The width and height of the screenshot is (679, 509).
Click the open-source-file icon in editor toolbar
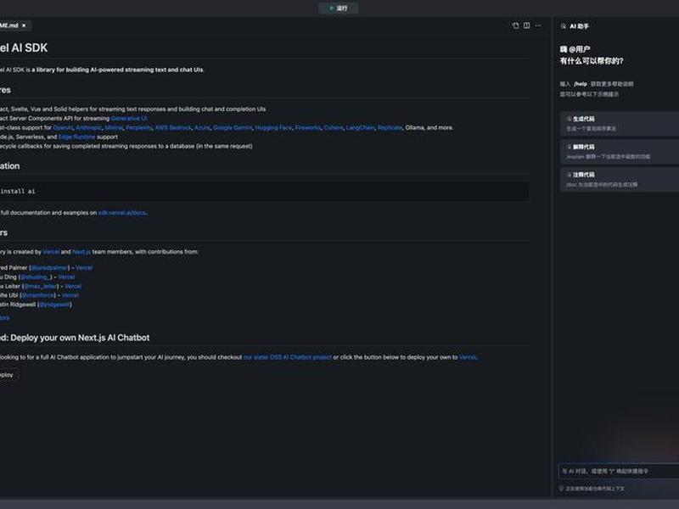515,25
